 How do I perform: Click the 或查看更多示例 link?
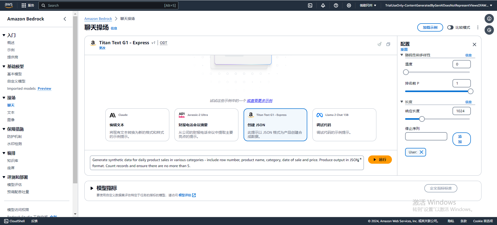(260, 101)
